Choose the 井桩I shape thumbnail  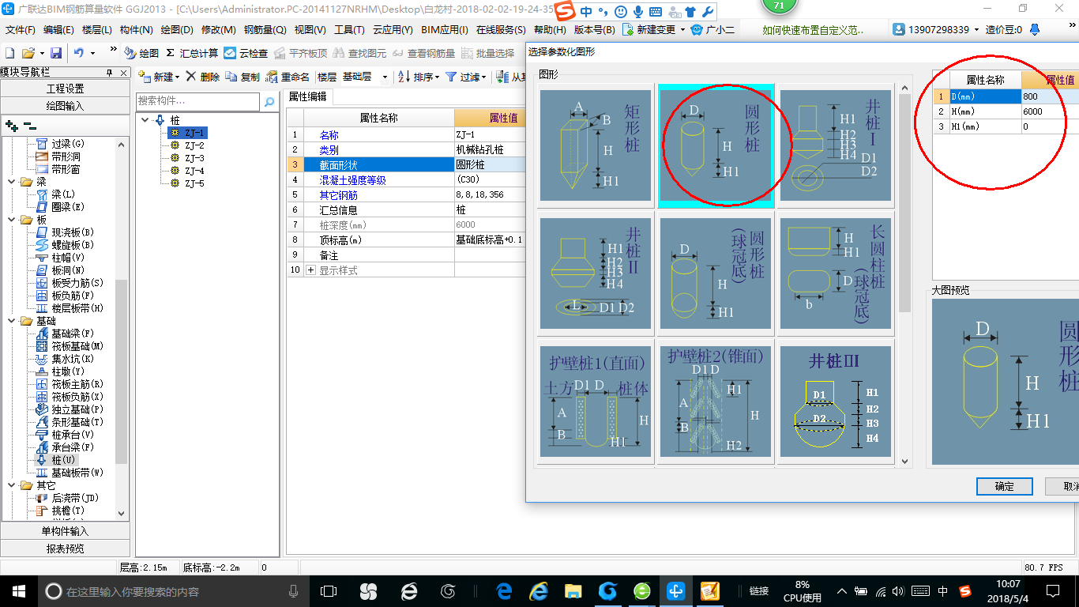pyautogui.click(x=836, y=145)
